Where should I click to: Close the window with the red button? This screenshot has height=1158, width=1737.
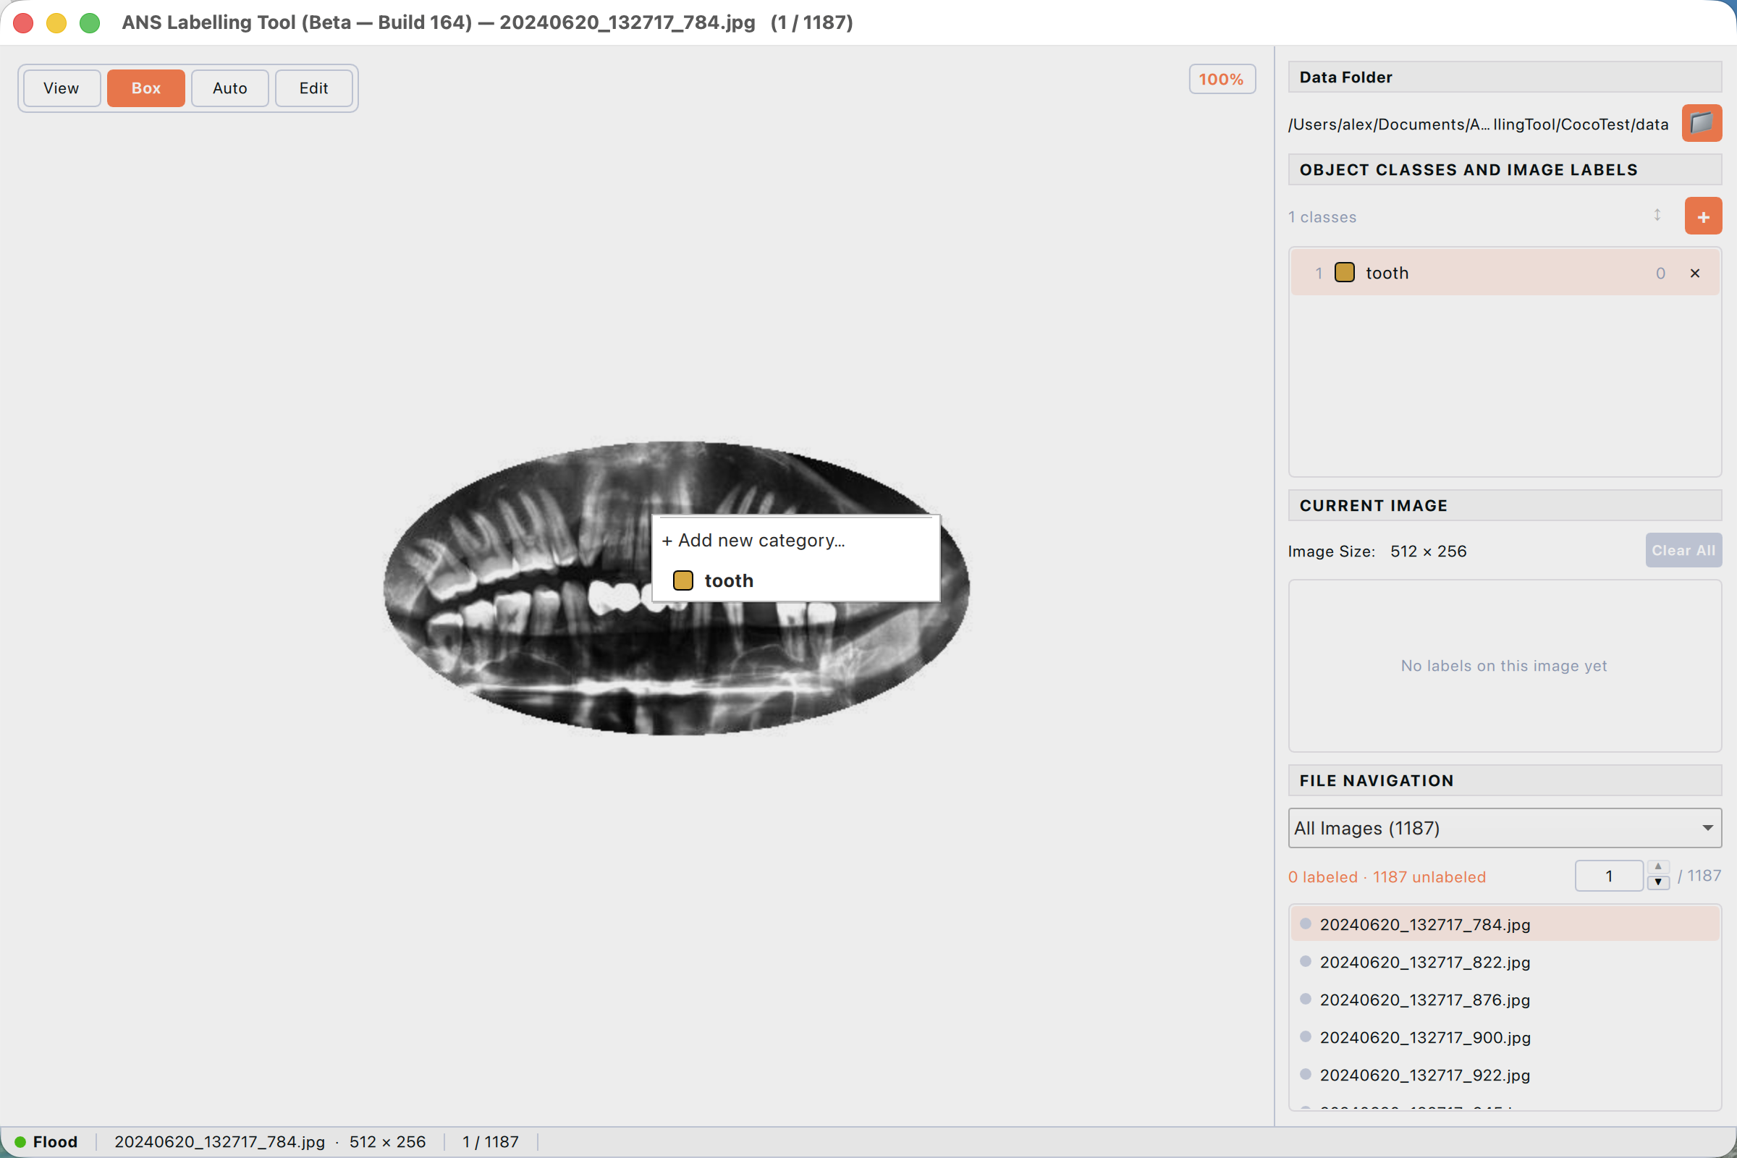[24, 23]
